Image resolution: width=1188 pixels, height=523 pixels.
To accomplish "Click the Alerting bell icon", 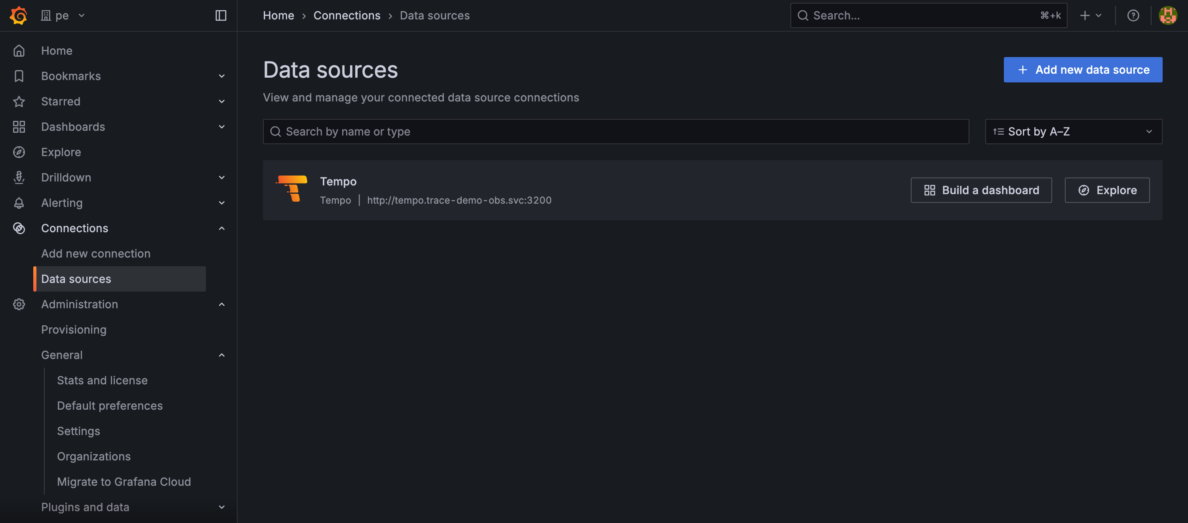I will click(x=19, y=202).
